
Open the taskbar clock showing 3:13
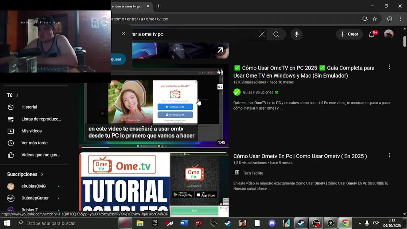point(392,223)
